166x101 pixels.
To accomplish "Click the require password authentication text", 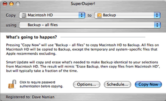I will [x=41, y=84].
